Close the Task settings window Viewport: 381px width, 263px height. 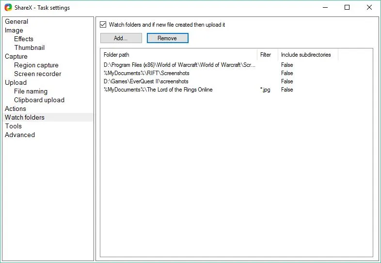point(369,8)
